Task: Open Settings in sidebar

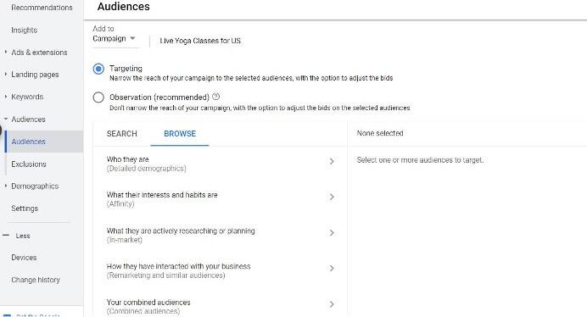Action: pyautogui.click(x=25, y=209)
